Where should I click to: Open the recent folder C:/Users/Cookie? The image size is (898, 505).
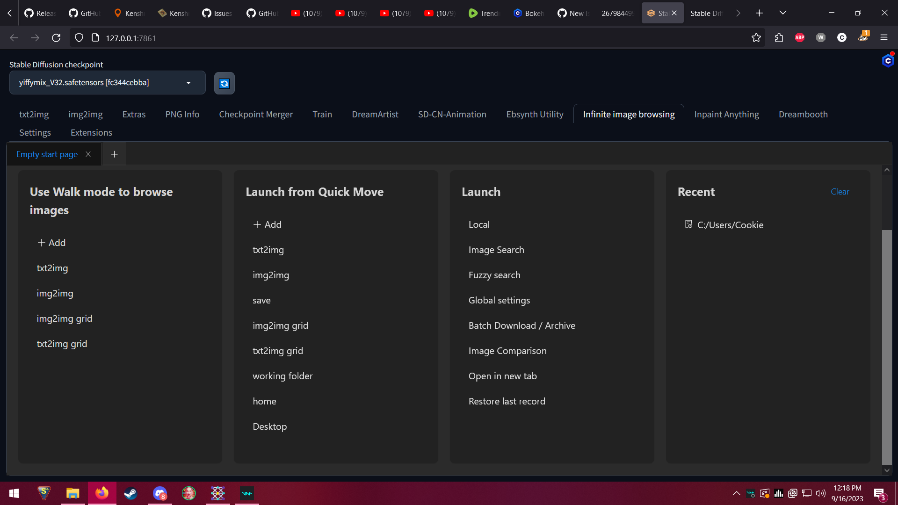[730, 224]
